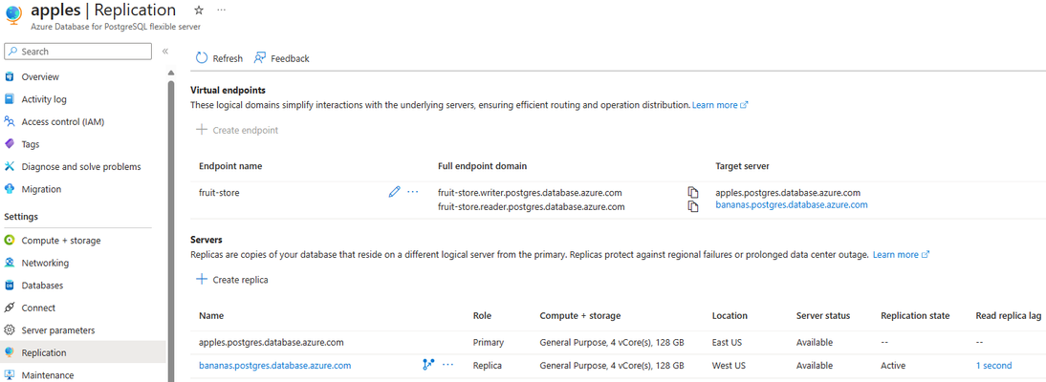Copy the fruit-store writer endpoint domain
Image resolution: width=1046 pixels, height=382 pixels.
click(x=693, y=193)
